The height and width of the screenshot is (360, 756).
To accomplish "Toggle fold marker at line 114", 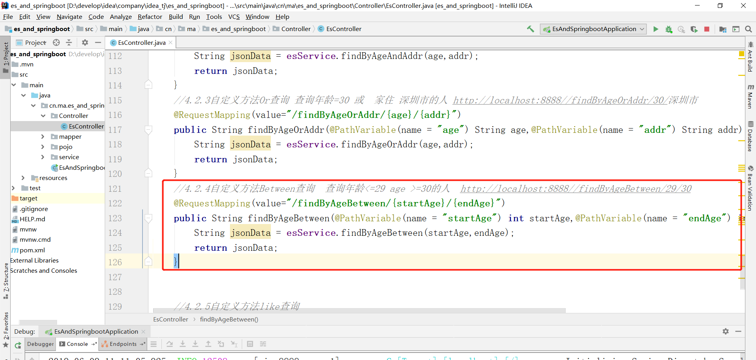I will 148,84.
